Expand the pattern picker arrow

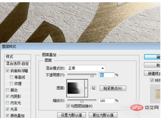(86, 88)
